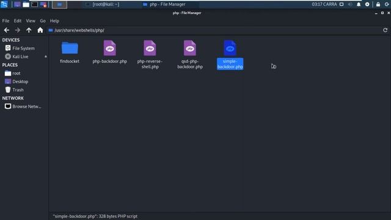
Task: Open the volume control speaker icon
Action: point(350,4)
